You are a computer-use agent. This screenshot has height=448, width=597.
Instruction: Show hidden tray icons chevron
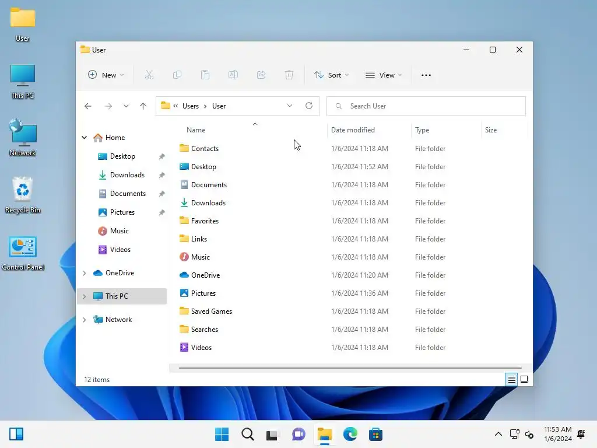[498, 434]
